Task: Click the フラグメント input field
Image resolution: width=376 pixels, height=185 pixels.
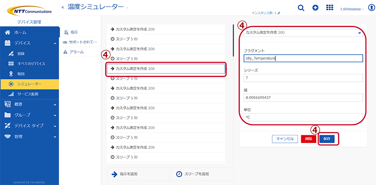Action: 303,58
